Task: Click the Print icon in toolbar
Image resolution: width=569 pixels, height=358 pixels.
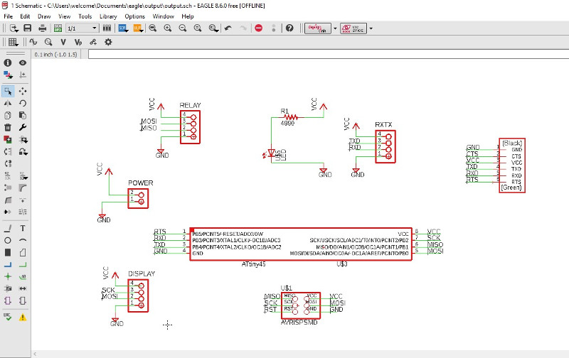Action: (x=43, y=28)
